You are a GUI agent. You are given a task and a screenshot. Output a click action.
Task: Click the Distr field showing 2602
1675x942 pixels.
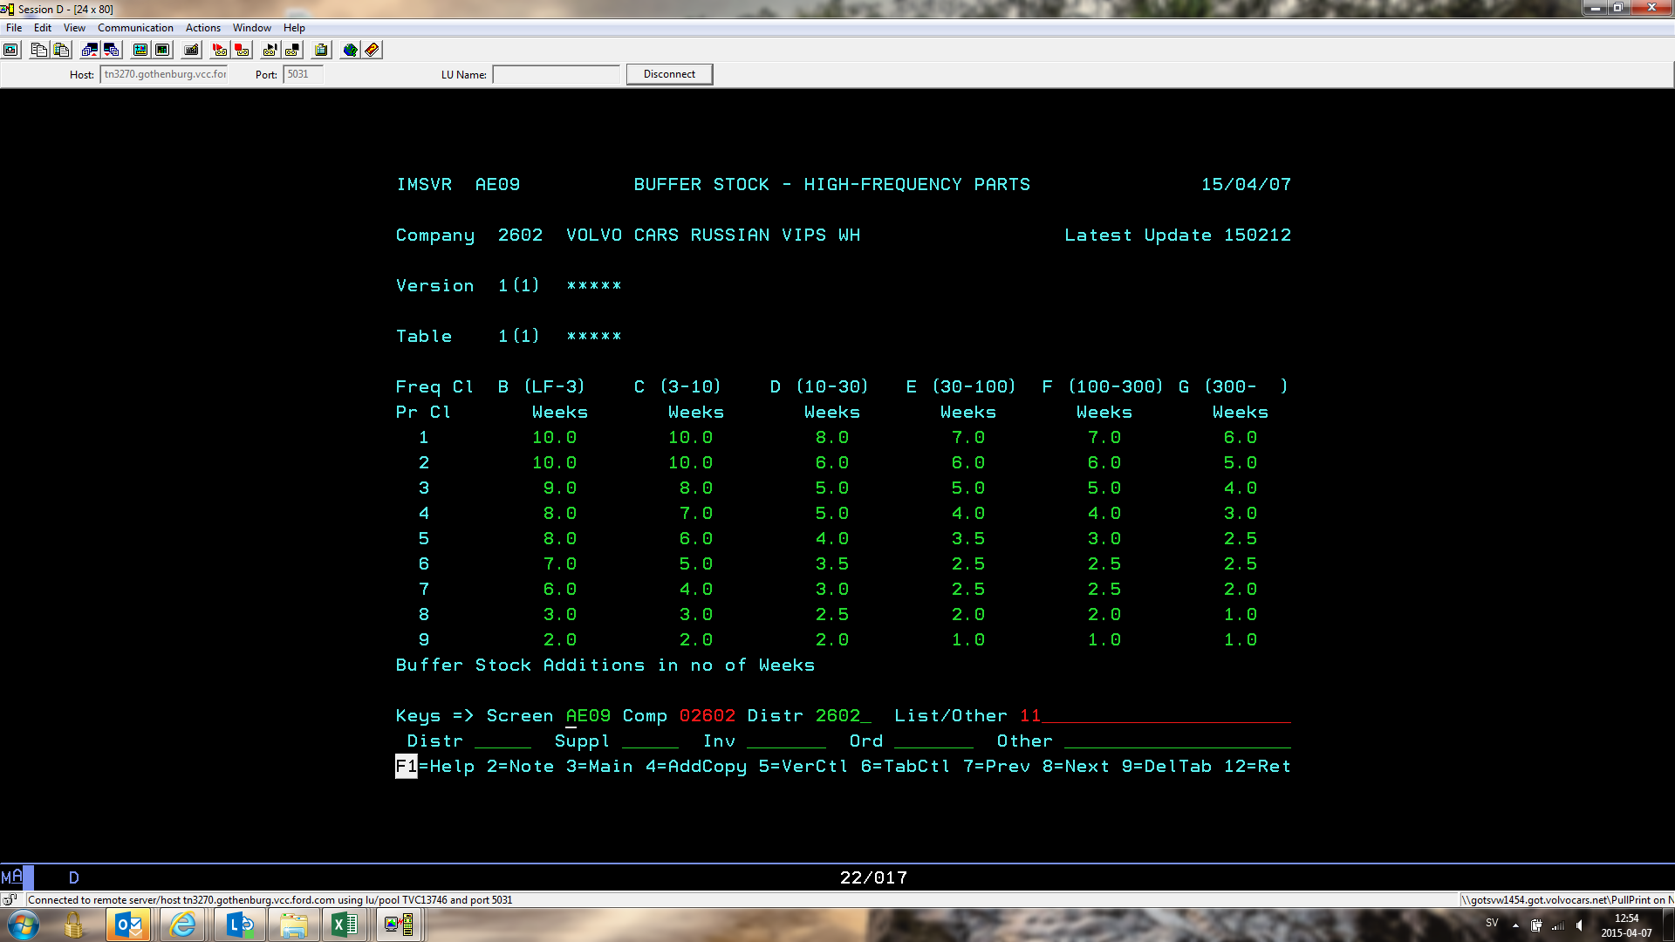click(x=843, y=716)
